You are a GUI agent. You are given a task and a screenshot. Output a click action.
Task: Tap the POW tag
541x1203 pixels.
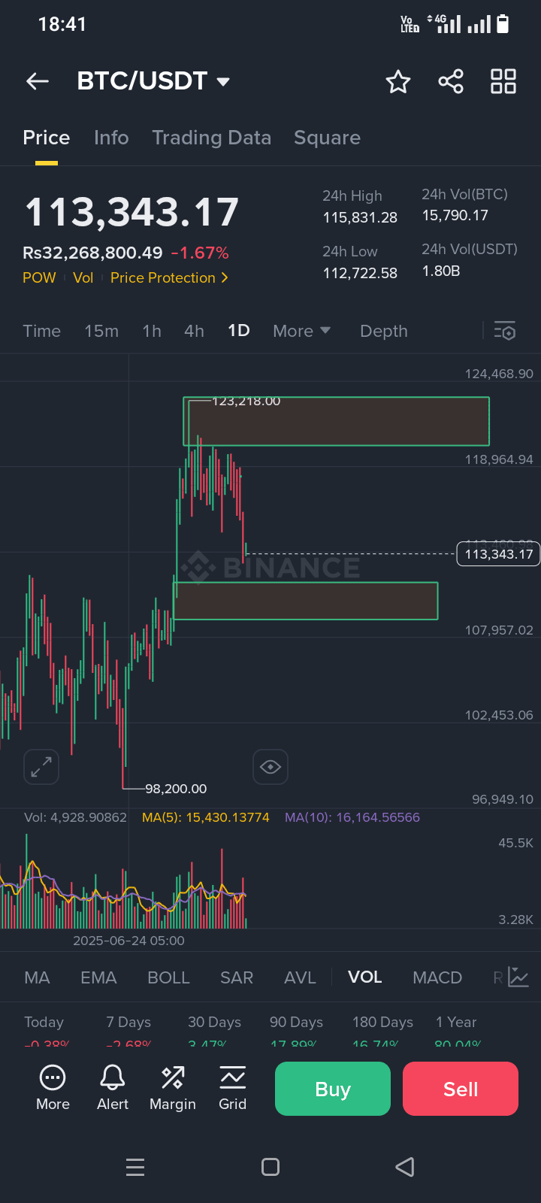tap(39, 277)
